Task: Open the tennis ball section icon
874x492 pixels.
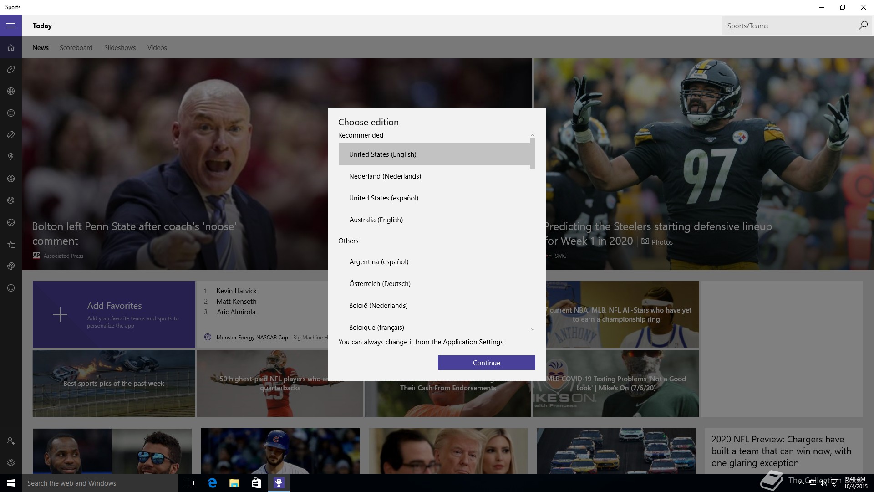Action: click(x=11, y=222)
